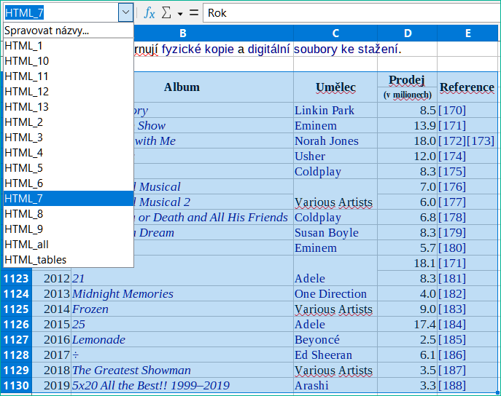Image resolution: width=501 pixels, height=396 pixels.
Task: Select column D header
Action: click(x=408, y=33)
